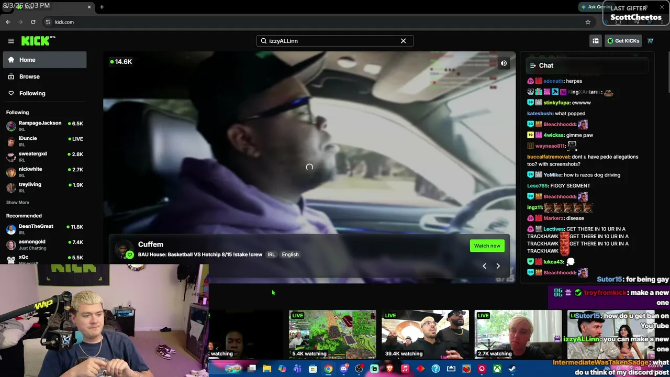The height and width of the screenshot is (377, 670).
Task: Open a new browser tab
Action: (102, 7)
